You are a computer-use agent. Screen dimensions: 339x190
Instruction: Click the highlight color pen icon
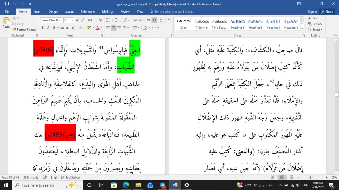tap(89, 28)
